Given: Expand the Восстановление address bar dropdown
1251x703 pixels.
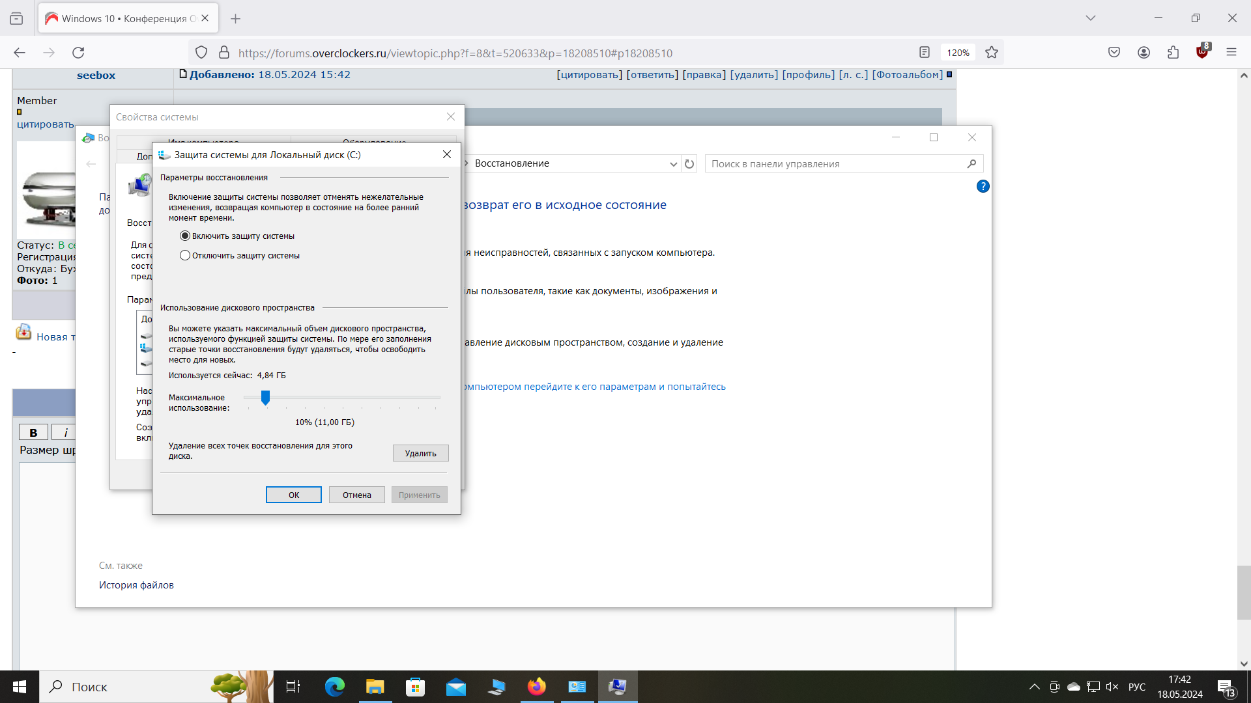Looking at the screenshot, I should 673,164.
